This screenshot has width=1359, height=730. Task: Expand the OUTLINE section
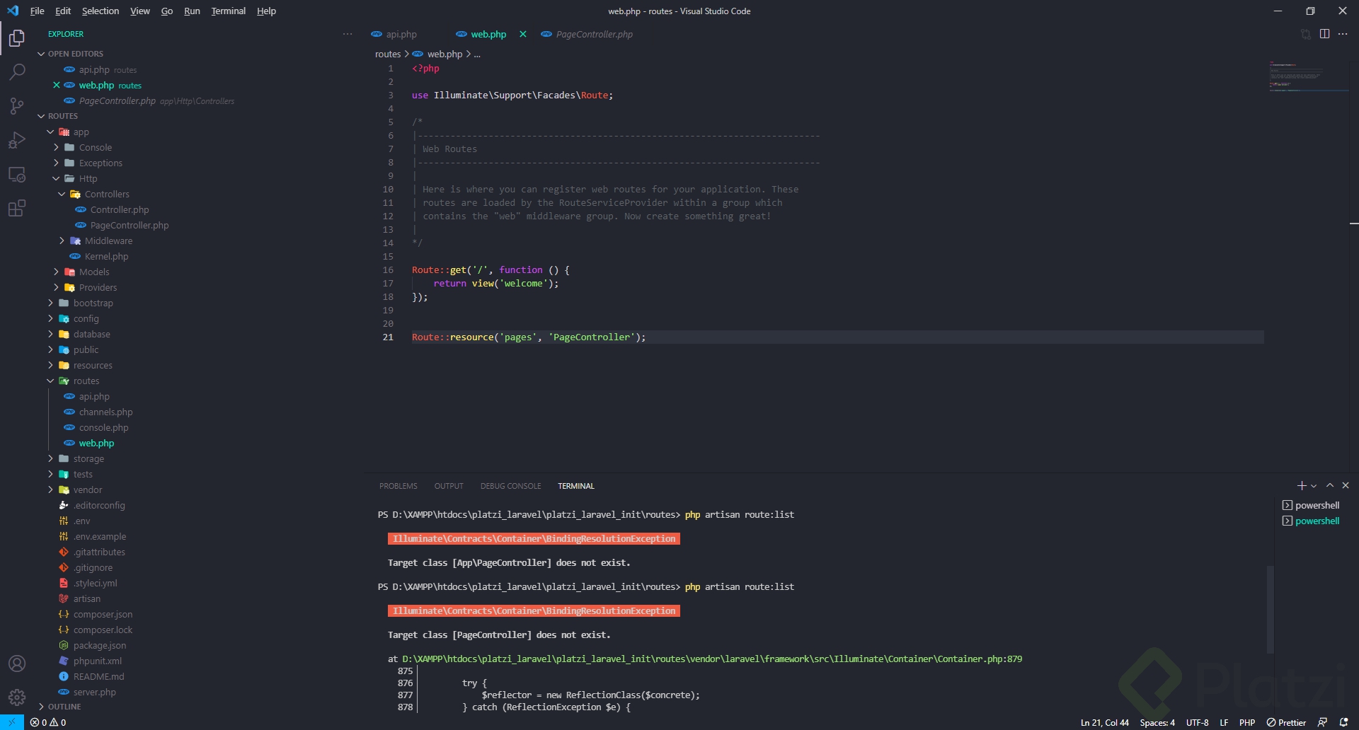64,707
